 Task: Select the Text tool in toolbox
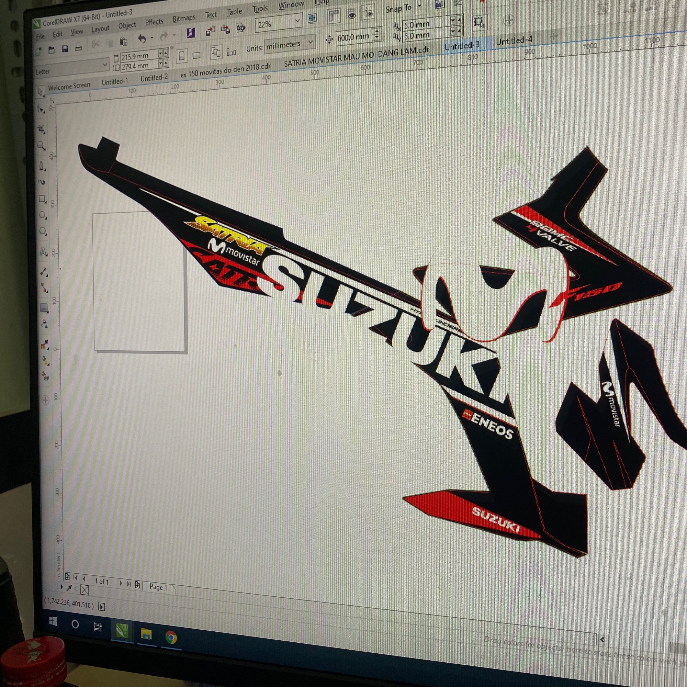[x=43, y=252]
